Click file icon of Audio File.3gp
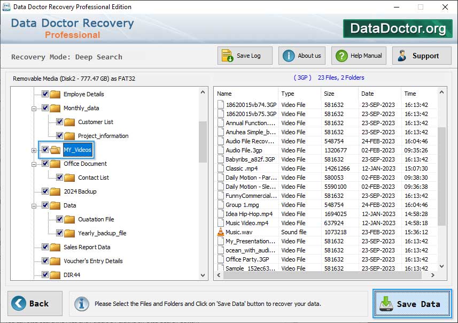 (221, 150)
